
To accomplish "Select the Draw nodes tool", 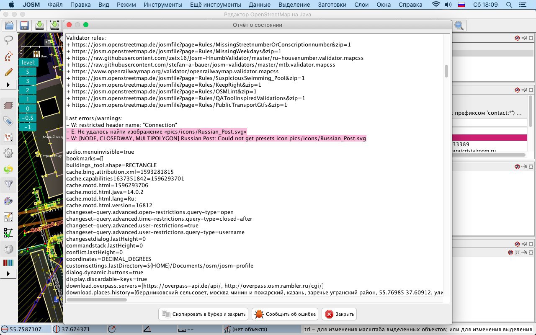I will [8, 57].
